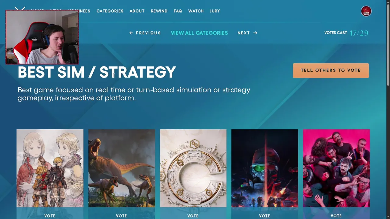
Task: Click the Votes Cast 17/29 counter
Action: [346, 33]
